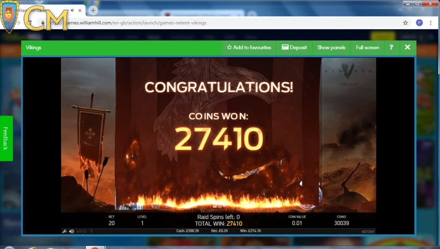Click the Raid Spins left: 0 text
440x249 pixels.
(218, 217)
